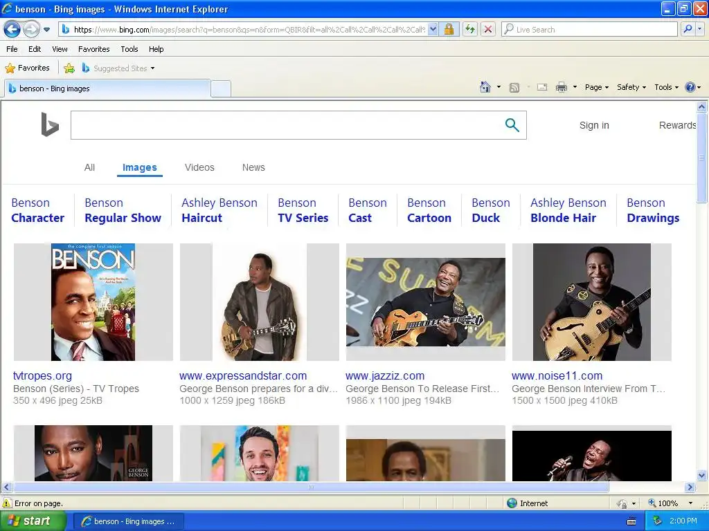Click the Refresh page icon

470,30
